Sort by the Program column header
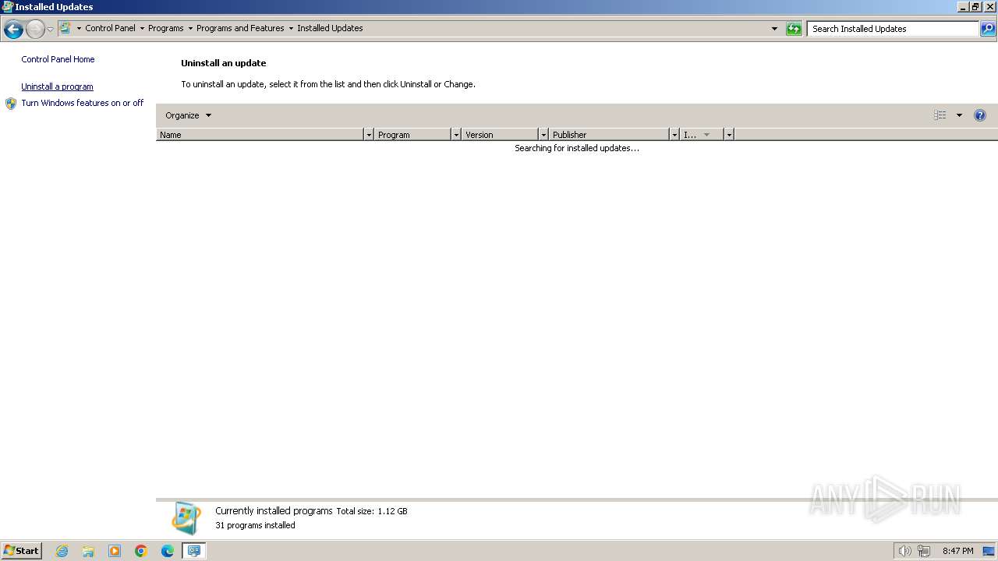The width and height of the screenshot is (998, 561). (x=412, y=135)
